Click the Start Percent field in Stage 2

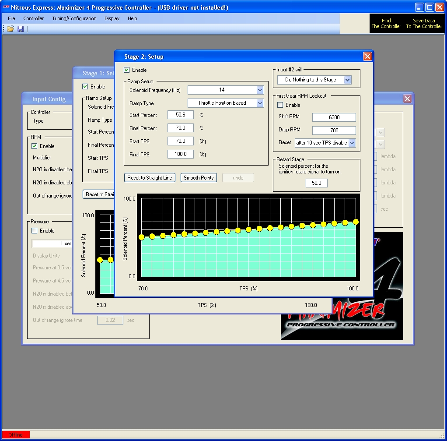[181, 115]
